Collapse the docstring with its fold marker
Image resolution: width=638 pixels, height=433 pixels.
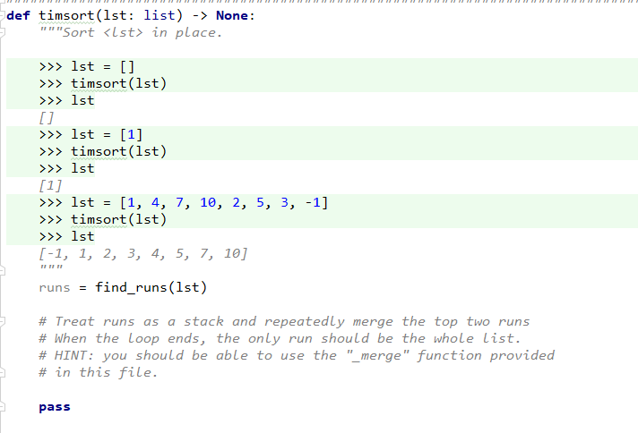[3, 32]
